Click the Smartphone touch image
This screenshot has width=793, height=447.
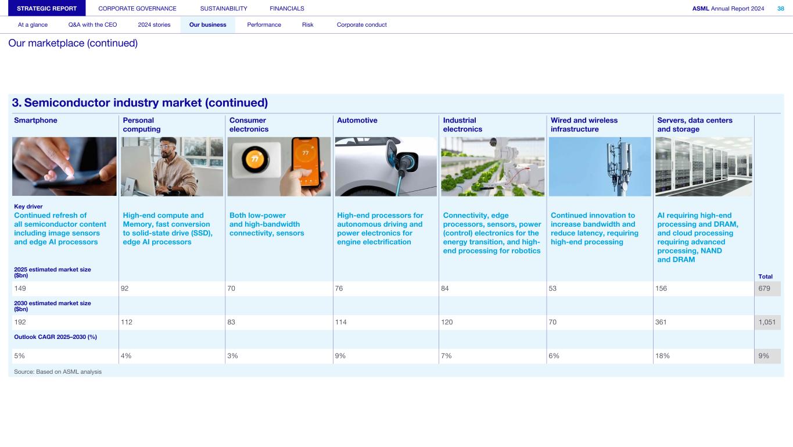click(64, 167)
